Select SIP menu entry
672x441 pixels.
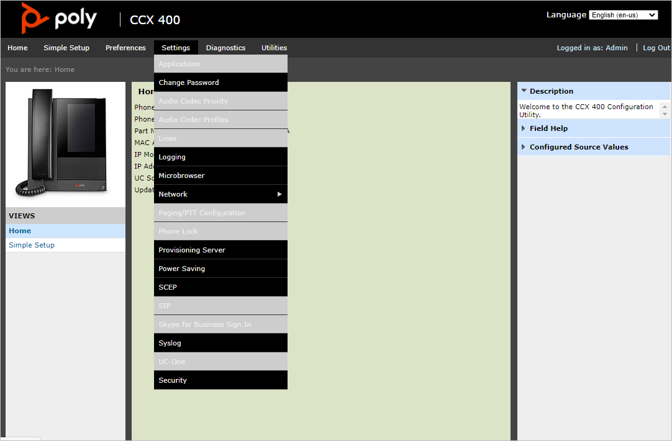(220, 306)
